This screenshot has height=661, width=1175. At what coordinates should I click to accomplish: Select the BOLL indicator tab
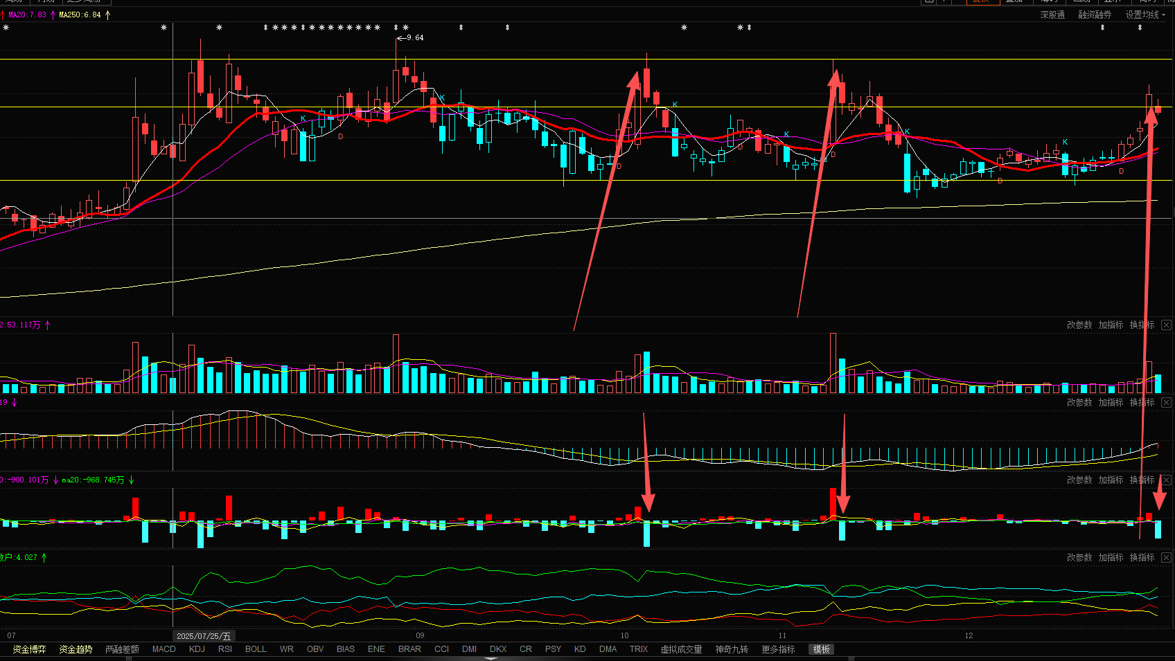point(256,649)
